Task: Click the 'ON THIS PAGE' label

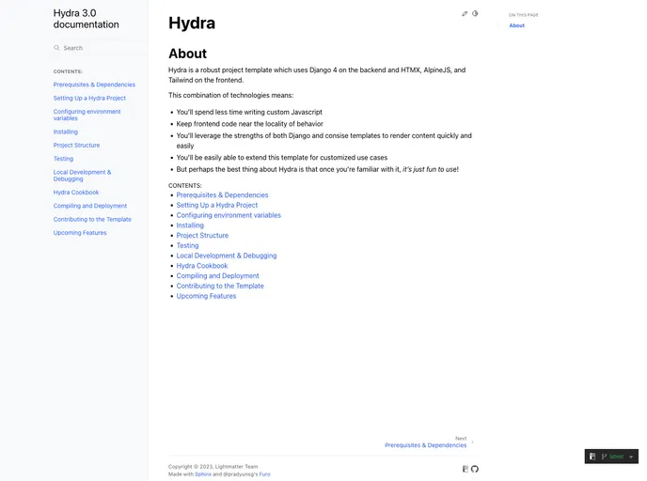Action: coord(524,15)
